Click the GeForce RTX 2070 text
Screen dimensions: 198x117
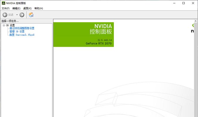coord(99,44)
